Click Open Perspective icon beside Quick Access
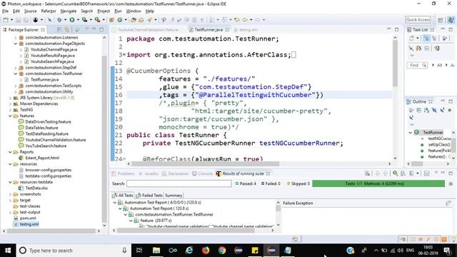 441,20
